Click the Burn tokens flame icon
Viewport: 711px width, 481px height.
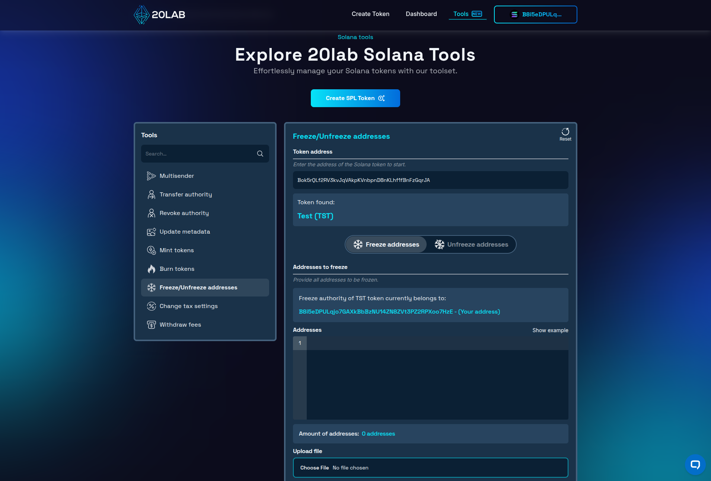click(151, 269)
